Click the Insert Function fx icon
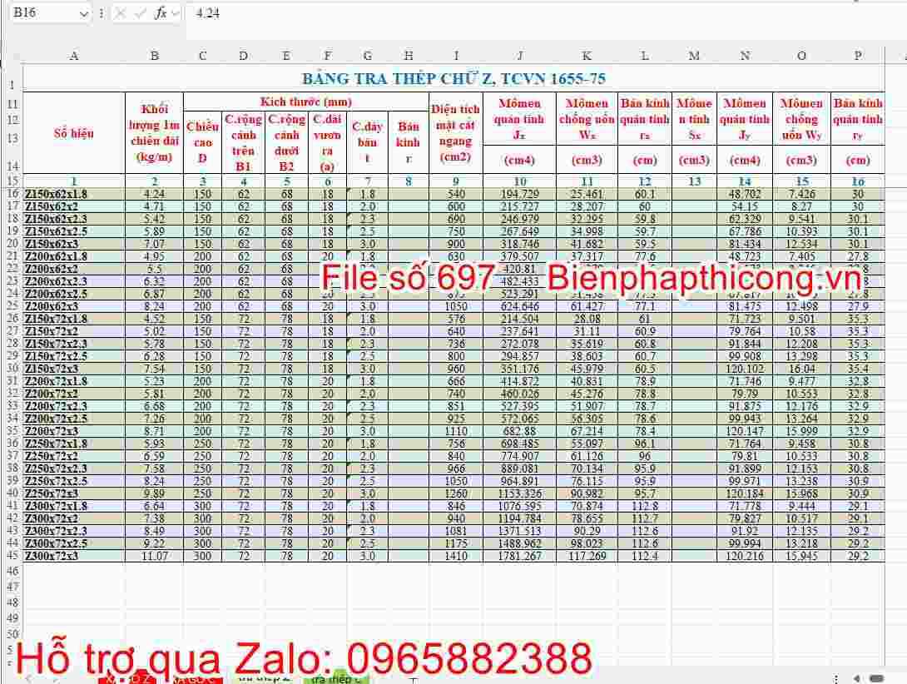 point(161,13)
